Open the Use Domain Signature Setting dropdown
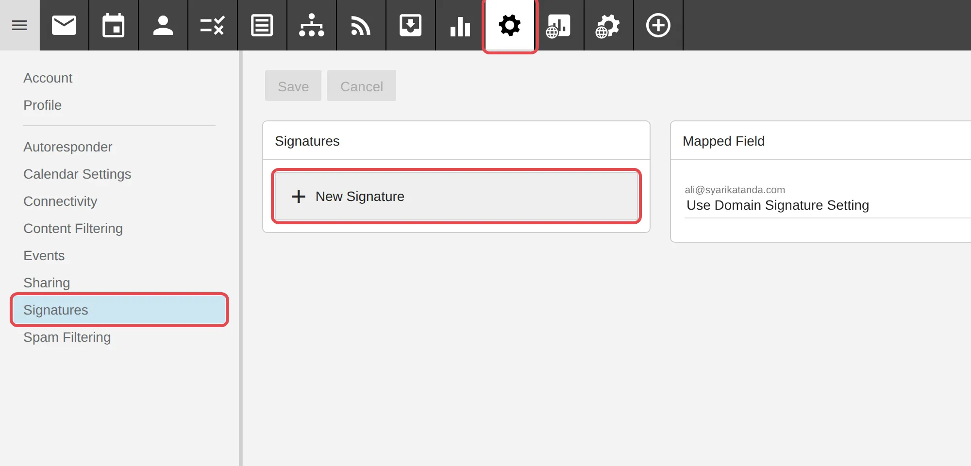 828,205
